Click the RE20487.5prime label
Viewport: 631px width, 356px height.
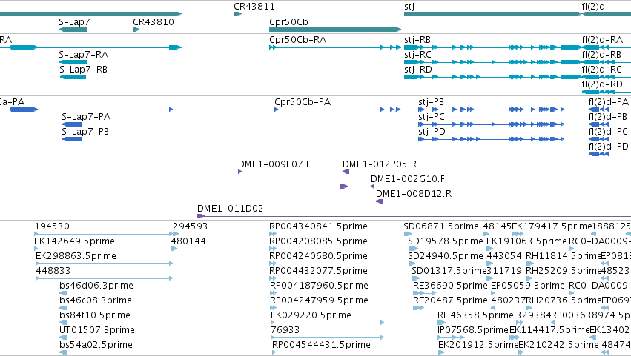(450, 300)
